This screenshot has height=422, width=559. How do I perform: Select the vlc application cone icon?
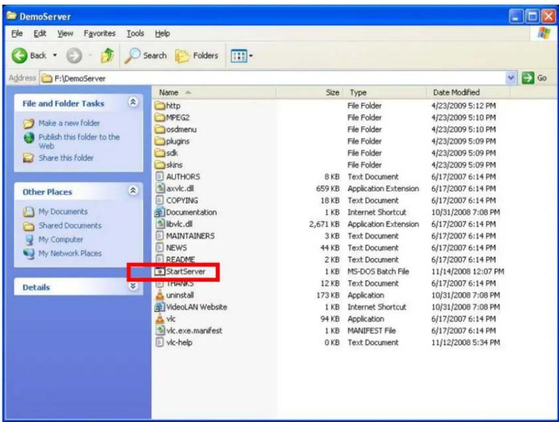tap(160, 319)
